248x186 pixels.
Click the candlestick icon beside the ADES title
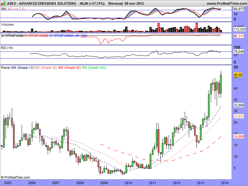pos(3,3)
